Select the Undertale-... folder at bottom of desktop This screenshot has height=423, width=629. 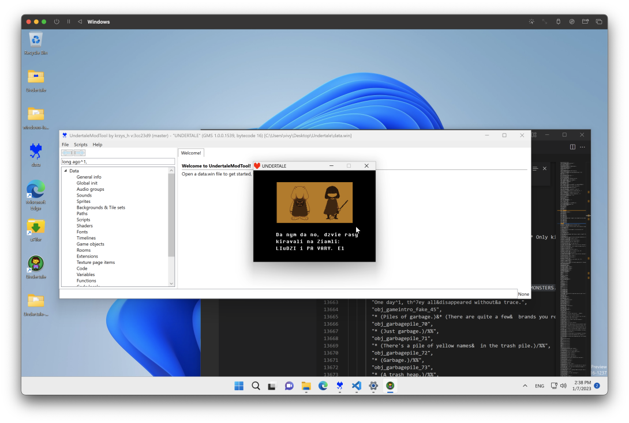coord(36,305)
